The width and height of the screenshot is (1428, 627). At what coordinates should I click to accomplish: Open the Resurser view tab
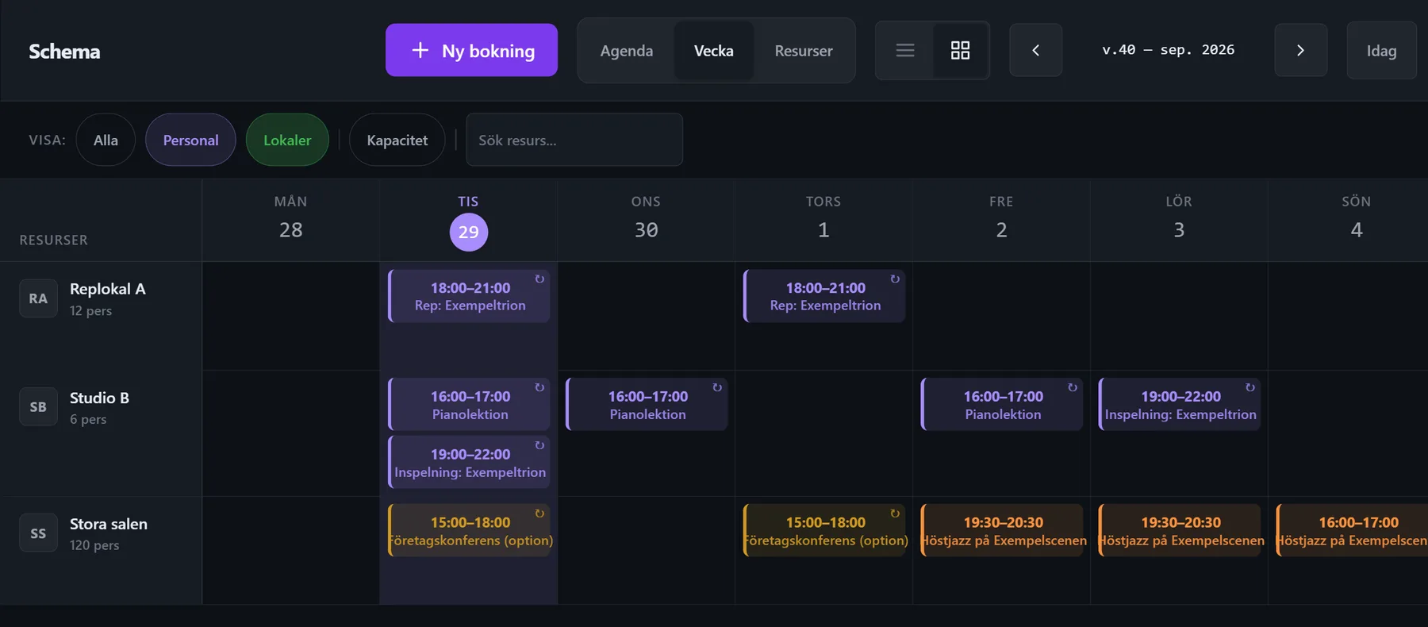(x=804, y=51)
